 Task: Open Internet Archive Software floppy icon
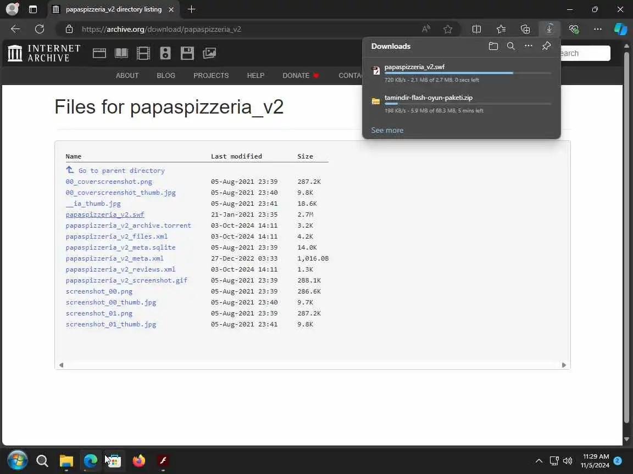click(x=187, y=53)
